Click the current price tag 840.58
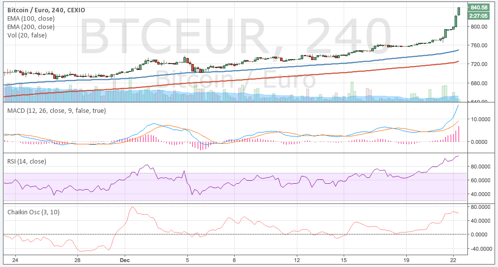 (479, 7)
